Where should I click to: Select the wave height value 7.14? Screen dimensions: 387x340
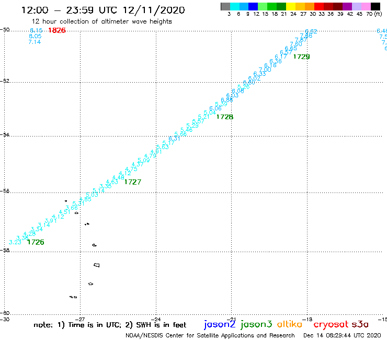point(35,42)
